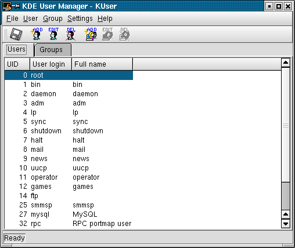Sort by the Full name column header

point(102,64)
